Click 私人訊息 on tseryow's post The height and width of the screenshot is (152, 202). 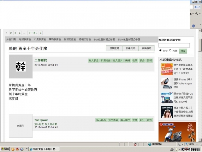tap(101, 120)
